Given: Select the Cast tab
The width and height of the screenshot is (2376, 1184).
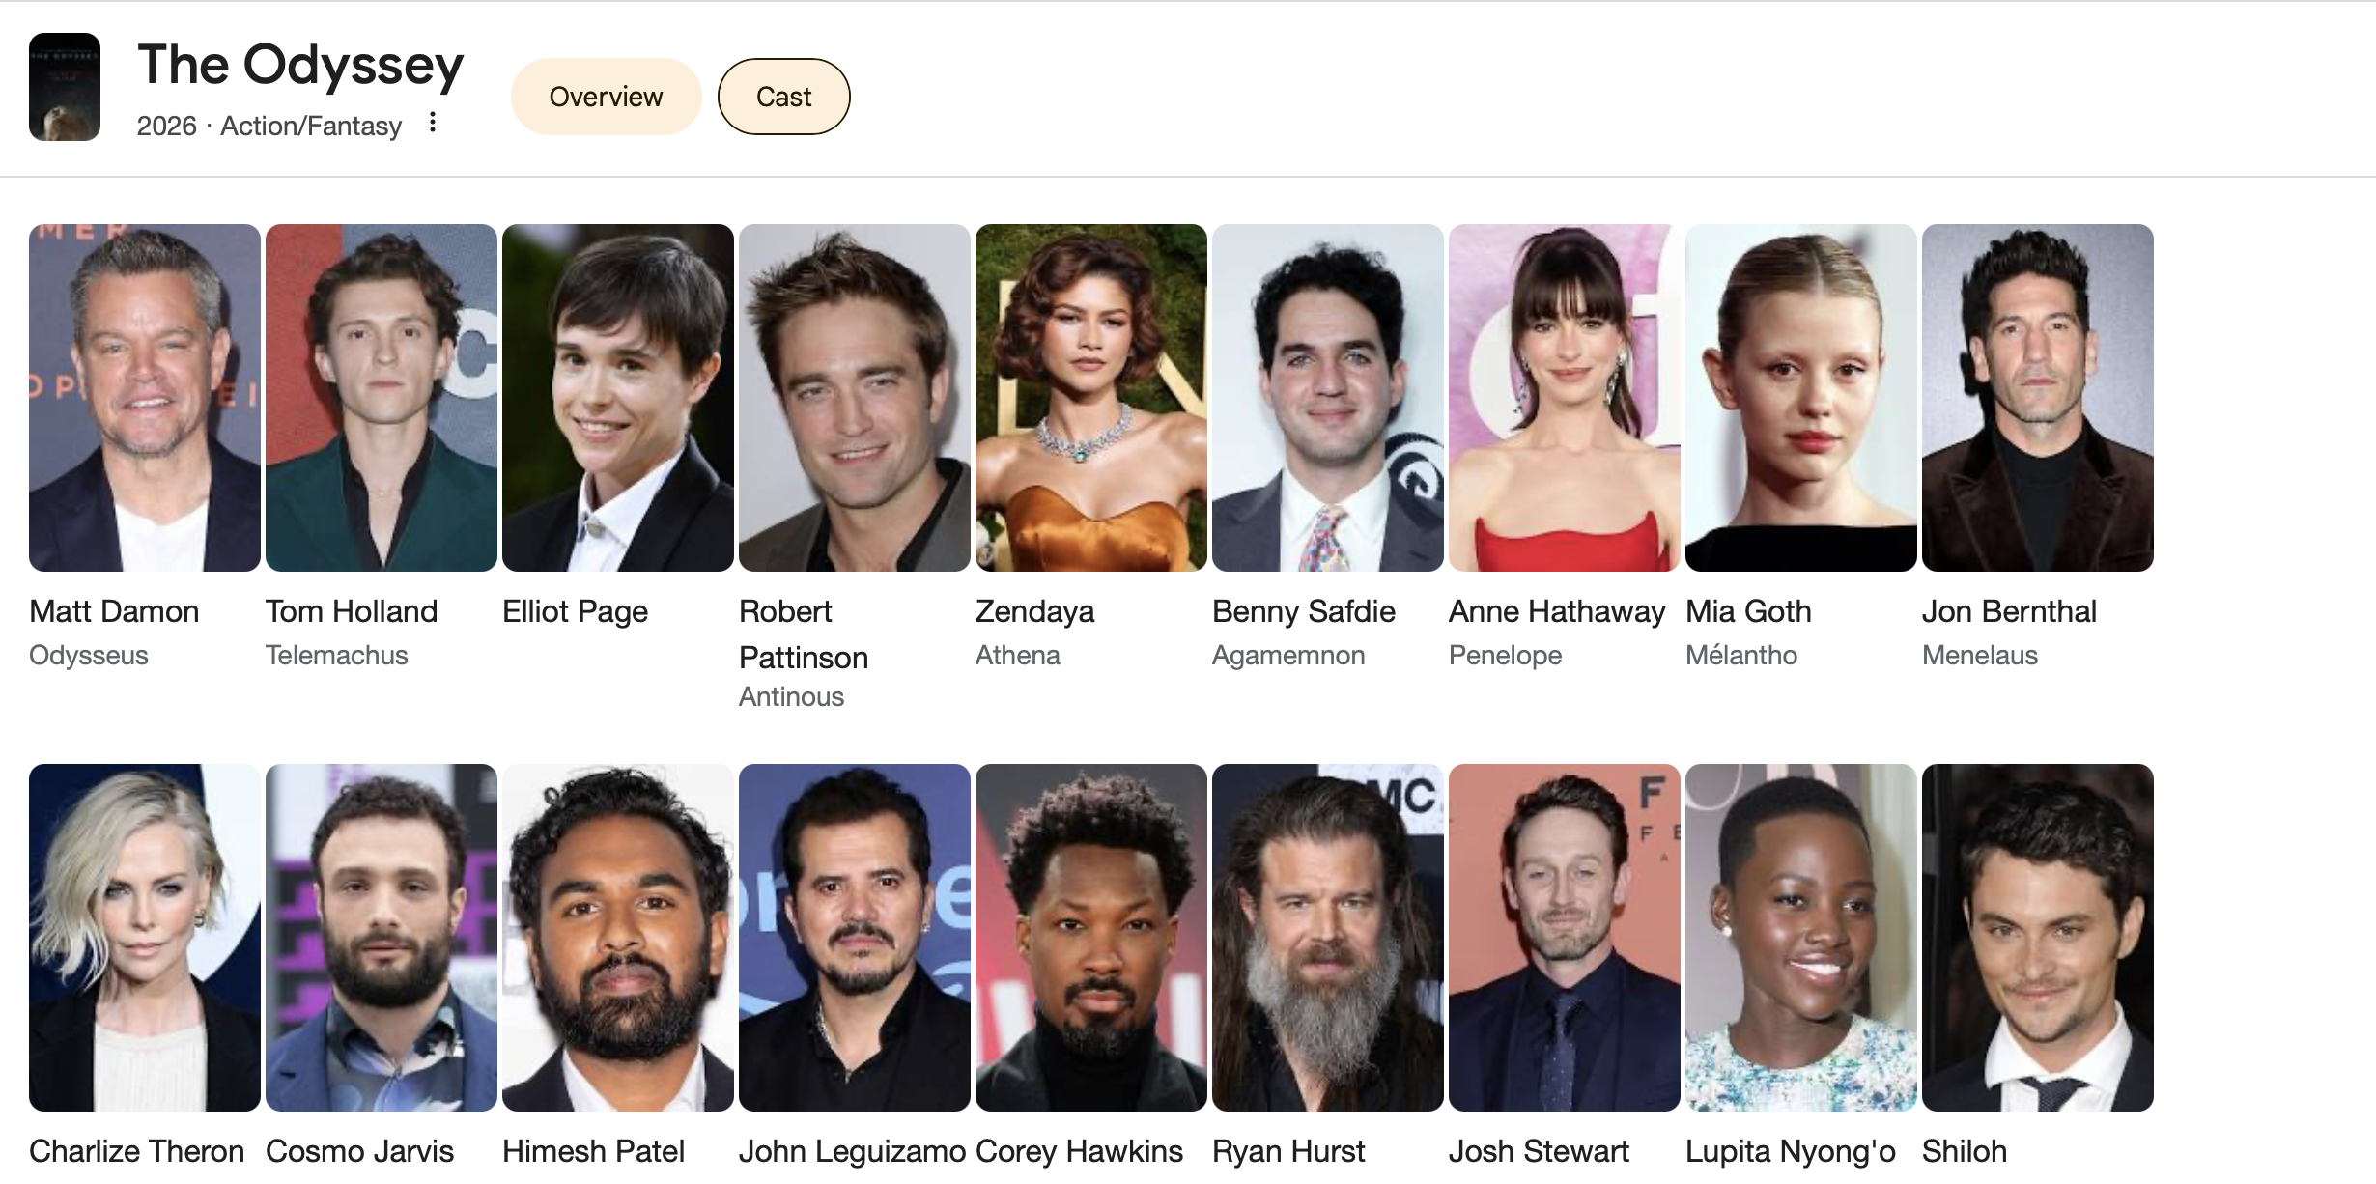Looking at the screenshot, I should (x=783, y=97).
